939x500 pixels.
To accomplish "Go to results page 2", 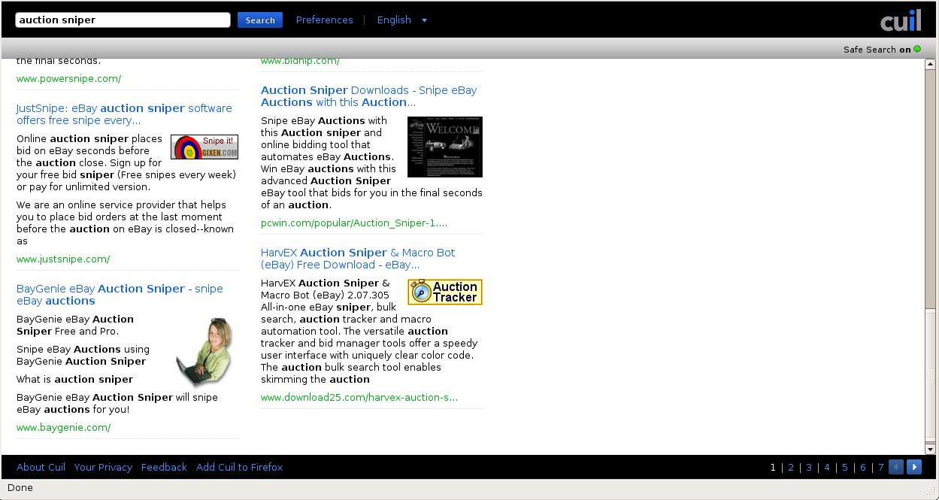I will click(791, 467).
